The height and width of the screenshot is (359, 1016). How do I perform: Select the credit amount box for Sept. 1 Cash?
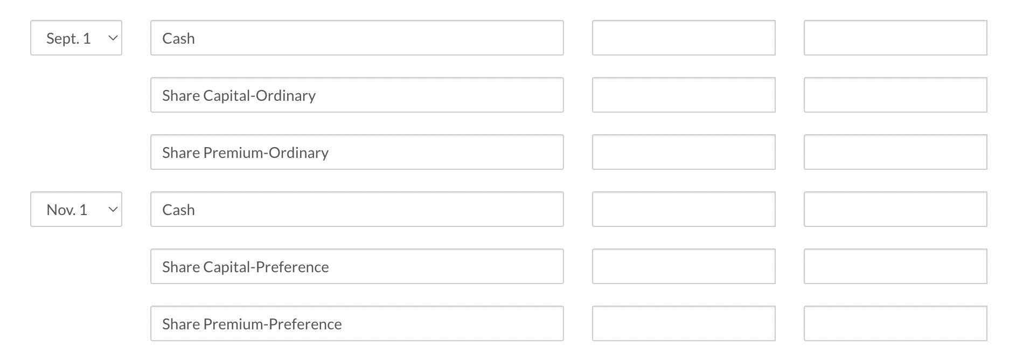895,38
